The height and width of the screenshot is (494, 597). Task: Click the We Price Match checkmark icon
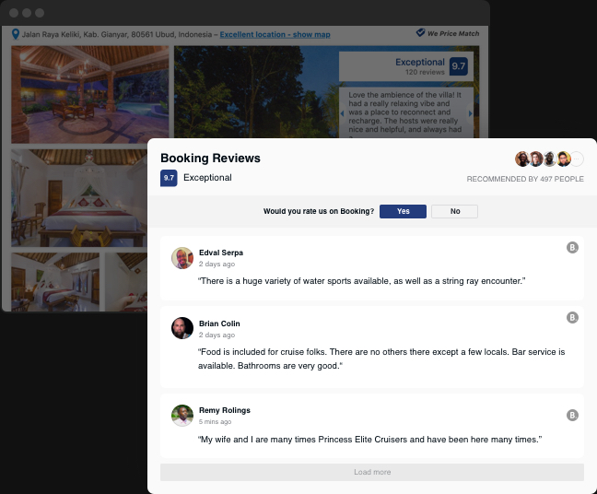pyautogui.click(x=420, y=33)
